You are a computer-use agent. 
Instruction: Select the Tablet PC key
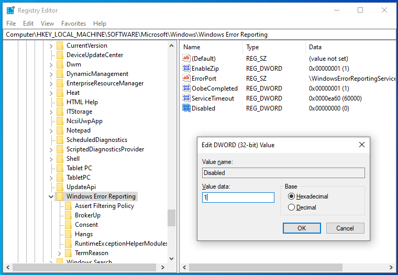click(79, 168)
